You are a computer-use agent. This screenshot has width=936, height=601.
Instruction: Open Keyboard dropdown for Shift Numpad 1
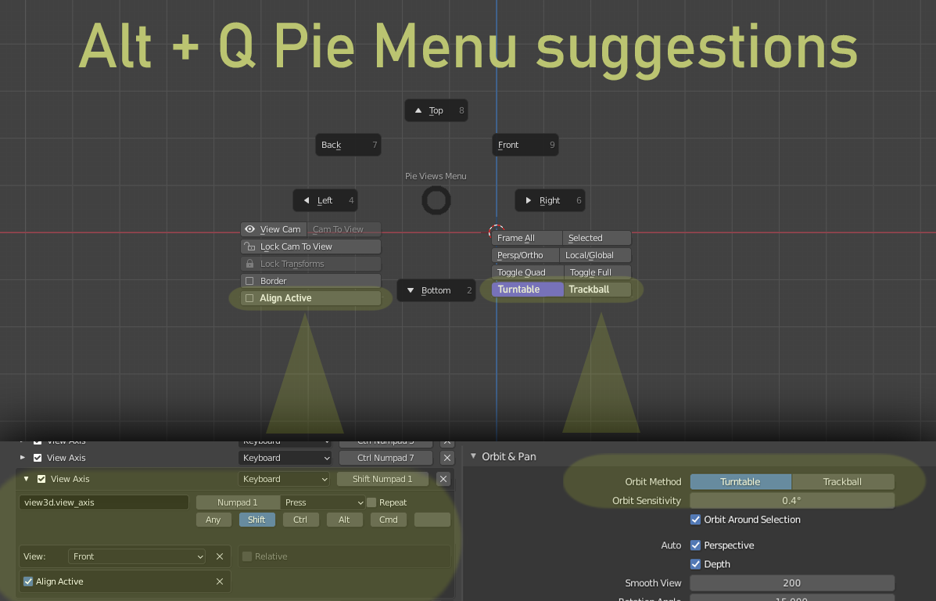[284, 478]
